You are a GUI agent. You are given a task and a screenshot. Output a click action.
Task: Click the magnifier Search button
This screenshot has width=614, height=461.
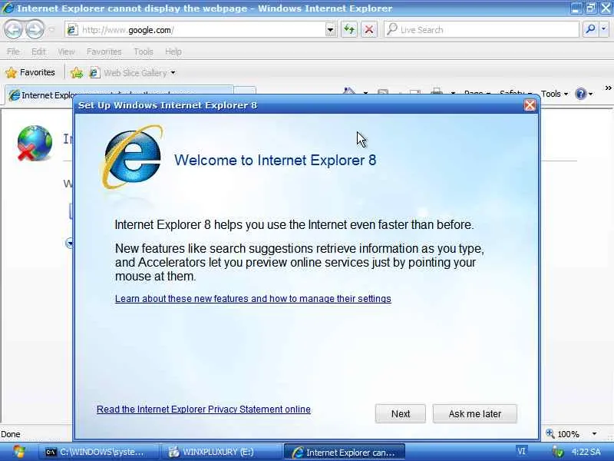tap(590, 29)
